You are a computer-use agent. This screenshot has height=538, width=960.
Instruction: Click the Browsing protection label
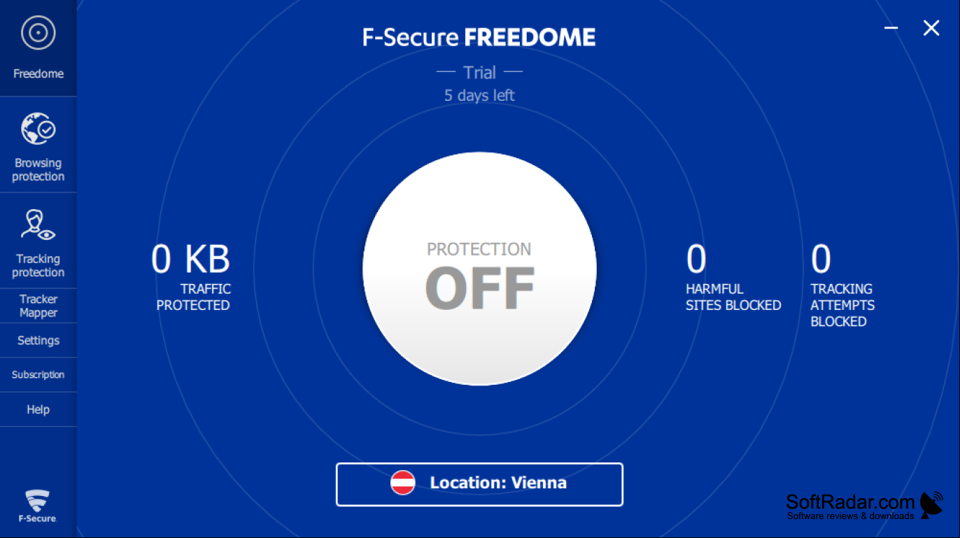tap(38, 170)
